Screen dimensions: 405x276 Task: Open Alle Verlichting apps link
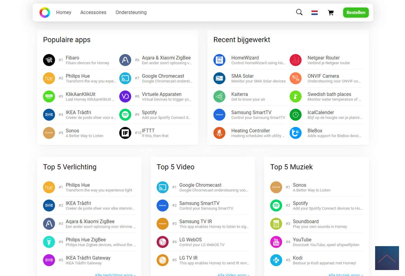(x=115, y=274)
